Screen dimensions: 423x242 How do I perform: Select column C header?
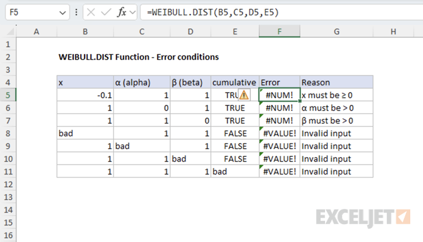[142, 32]
